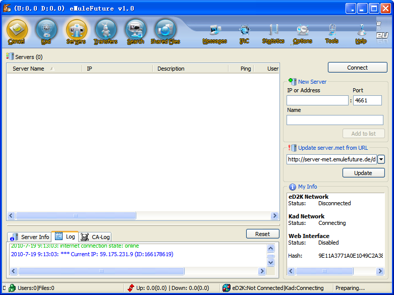Click log panel scroll left arrow

(x=14, y=271)
